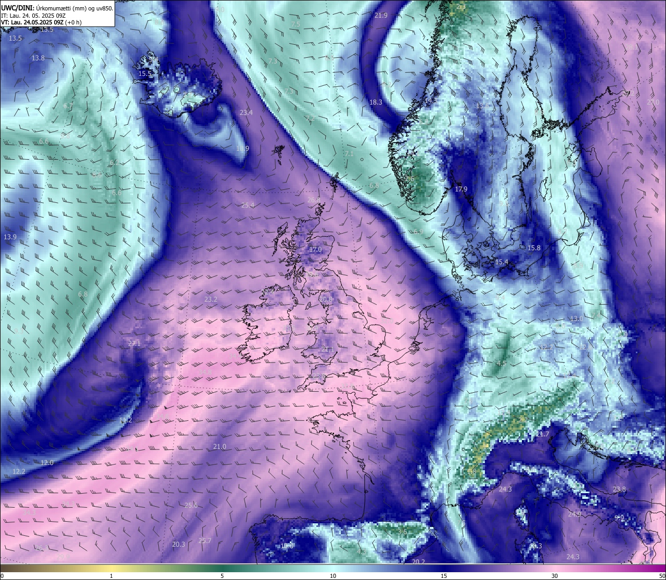Image resolution: width=666 pixels, height=580 pixels.
Task: Click the 0 tick on the color scale
Action: [2, 576]
